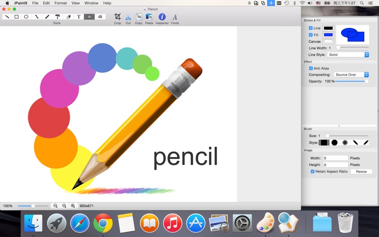
Task: Select the Ellipse shape tool
Action: coord(26,17)
